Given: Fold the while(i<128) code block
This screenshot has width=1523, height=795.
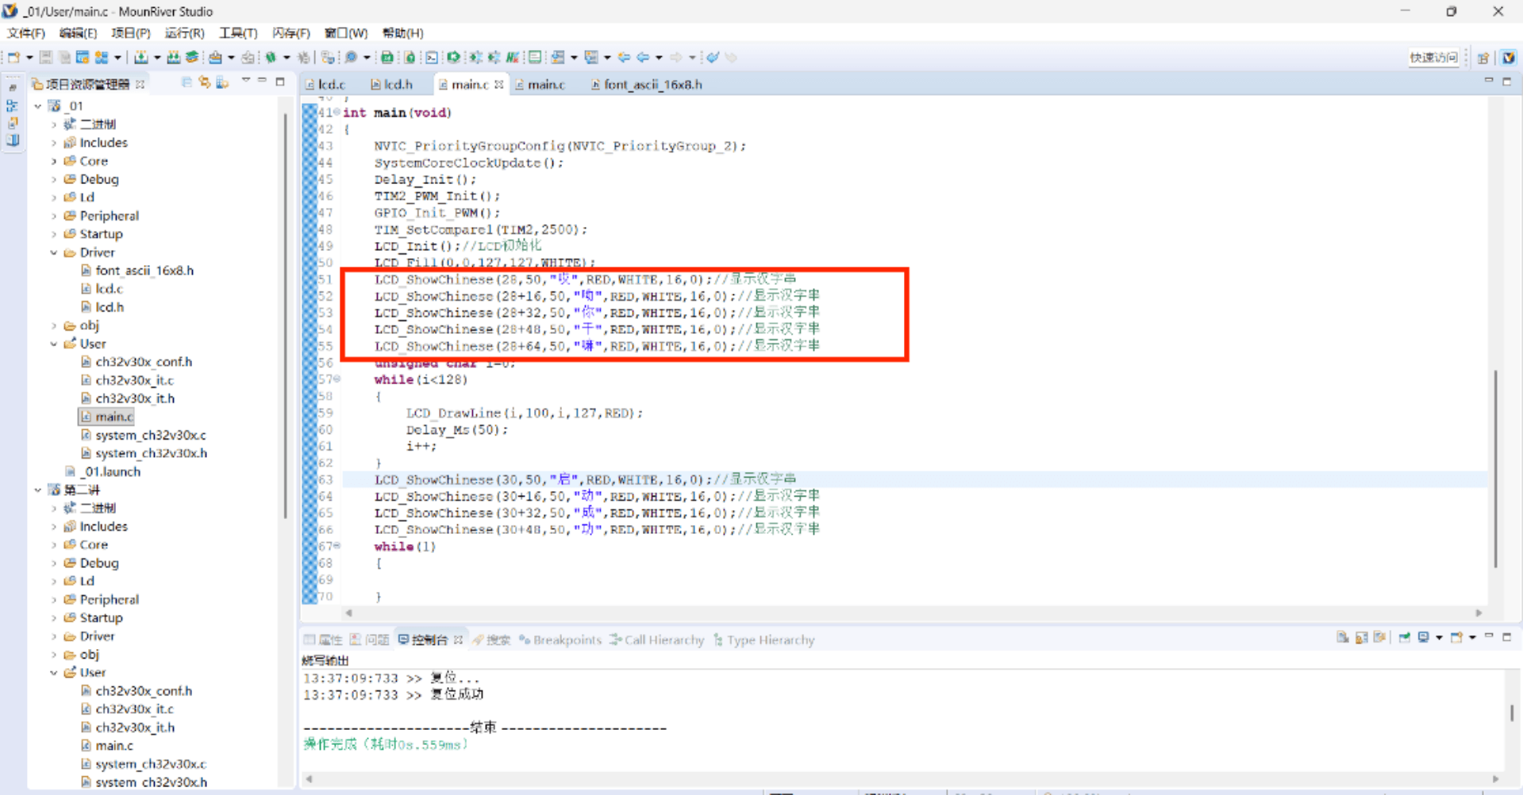Looking at the screenshot, I should pos(337,379).
